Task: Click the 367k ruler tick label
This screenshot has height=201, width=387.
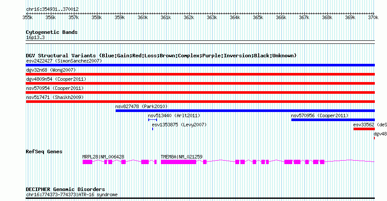Action: [304, 17]
